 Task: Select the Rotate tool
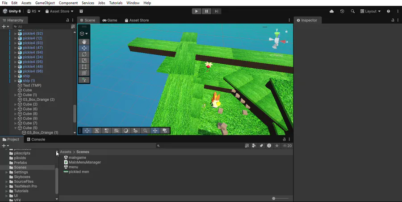[x=84, y=54]
